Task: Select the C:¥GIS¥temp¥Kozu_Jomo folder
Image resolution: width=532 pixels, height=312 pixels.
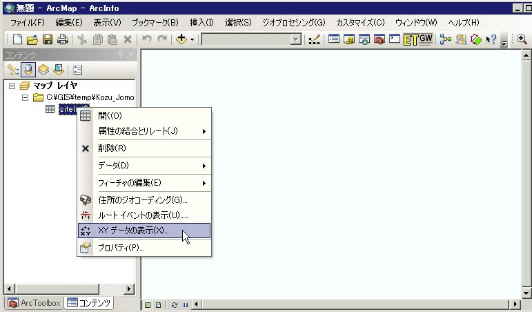Action: pyautogui.click(x=90, y=97)
